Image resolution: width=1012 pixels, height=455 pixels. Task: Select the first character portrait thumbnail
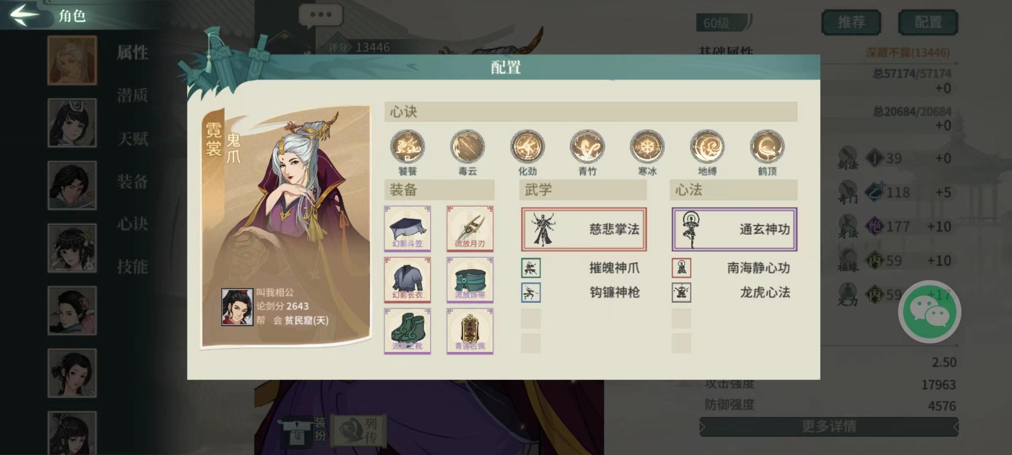(x=72, y=60)
